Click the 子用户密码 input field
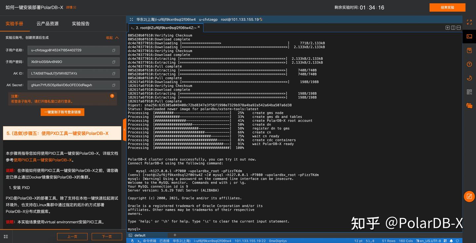The width and height of the screenshot is (476, 243). [x=73, y=62]
